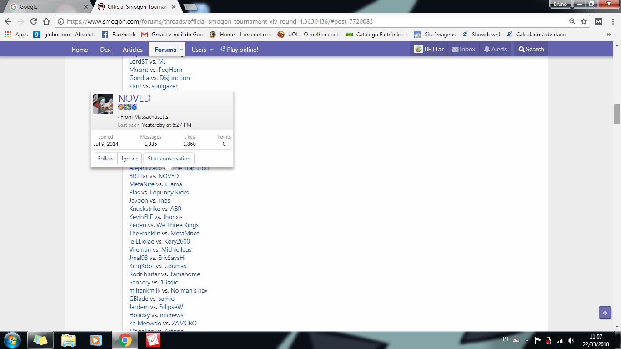Show more bookmarks via overflow chevron
Screen dimensions: 621x349
[609, 35]
